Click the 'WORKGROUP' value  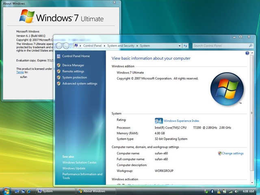[164, 171]
